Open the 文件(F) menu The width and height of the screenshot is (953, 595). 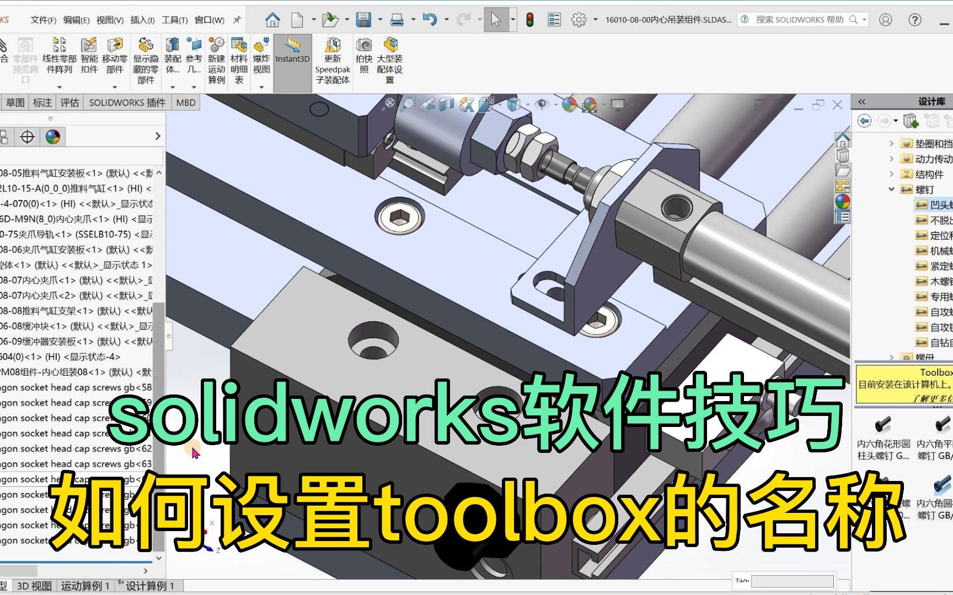click(44, 20)
